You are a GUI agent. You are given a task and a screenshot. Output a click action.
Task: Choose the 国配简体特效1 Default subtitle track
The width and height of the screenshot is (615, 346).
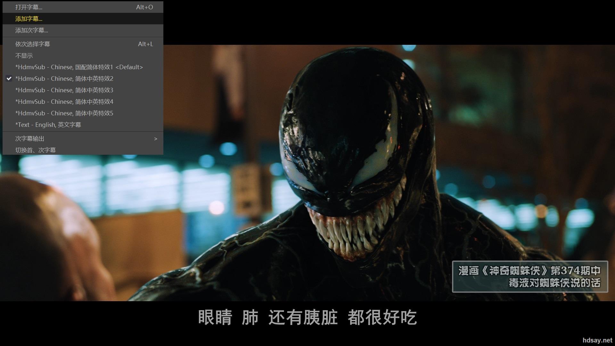[79, 67]
